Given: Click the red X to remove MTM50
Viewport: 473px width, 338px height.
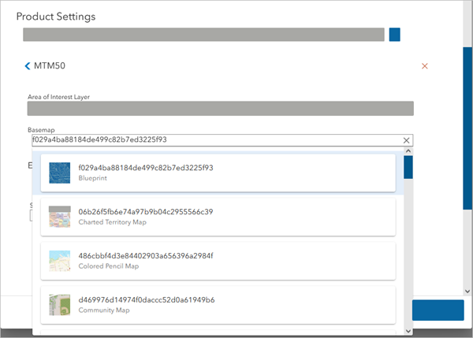Looking at the screenshot, I should [x=425, y=66].
